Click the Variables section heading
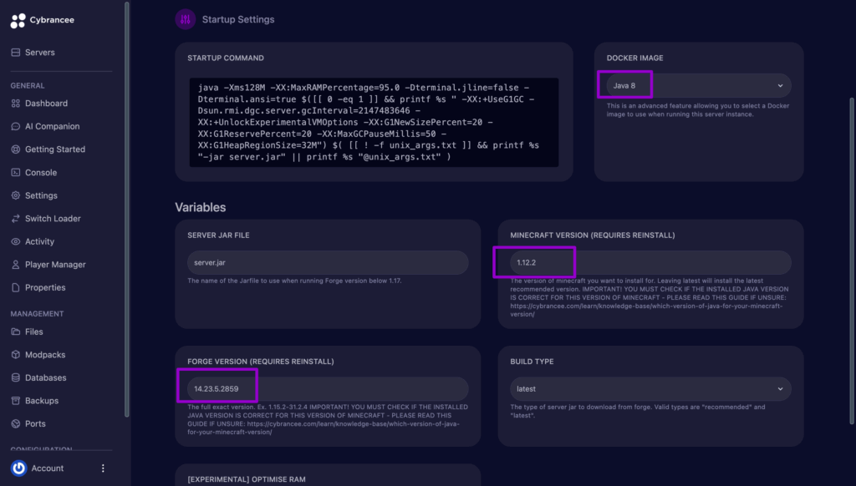Screen dimensions: 856x486 click(x=201, y=207)
